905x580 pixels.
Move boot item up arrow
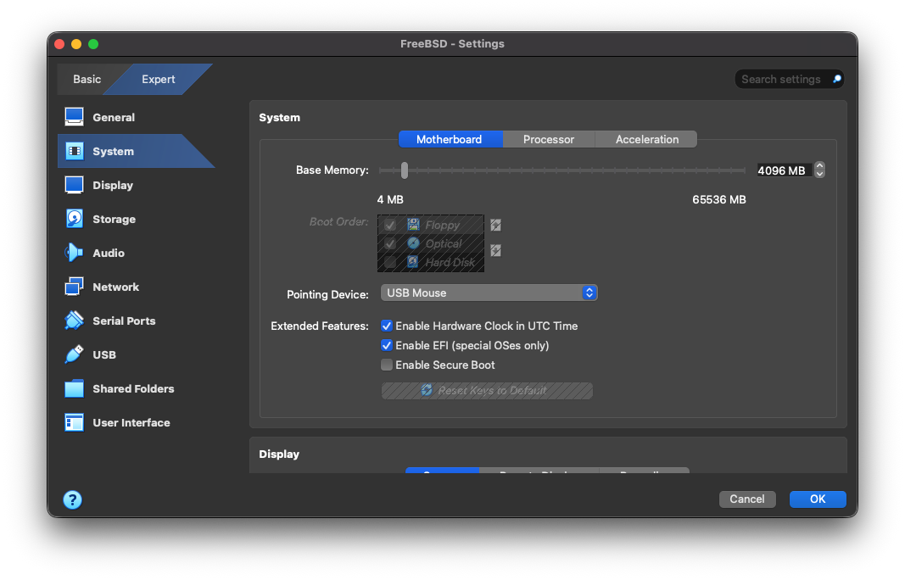point(496,225)
